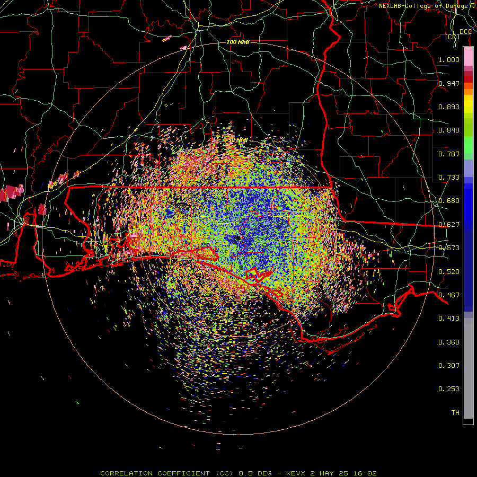Click the NEXLAB-College of DuPage credit text
Image resolution: width=477 pixels, height=477 pixels.
427,6
